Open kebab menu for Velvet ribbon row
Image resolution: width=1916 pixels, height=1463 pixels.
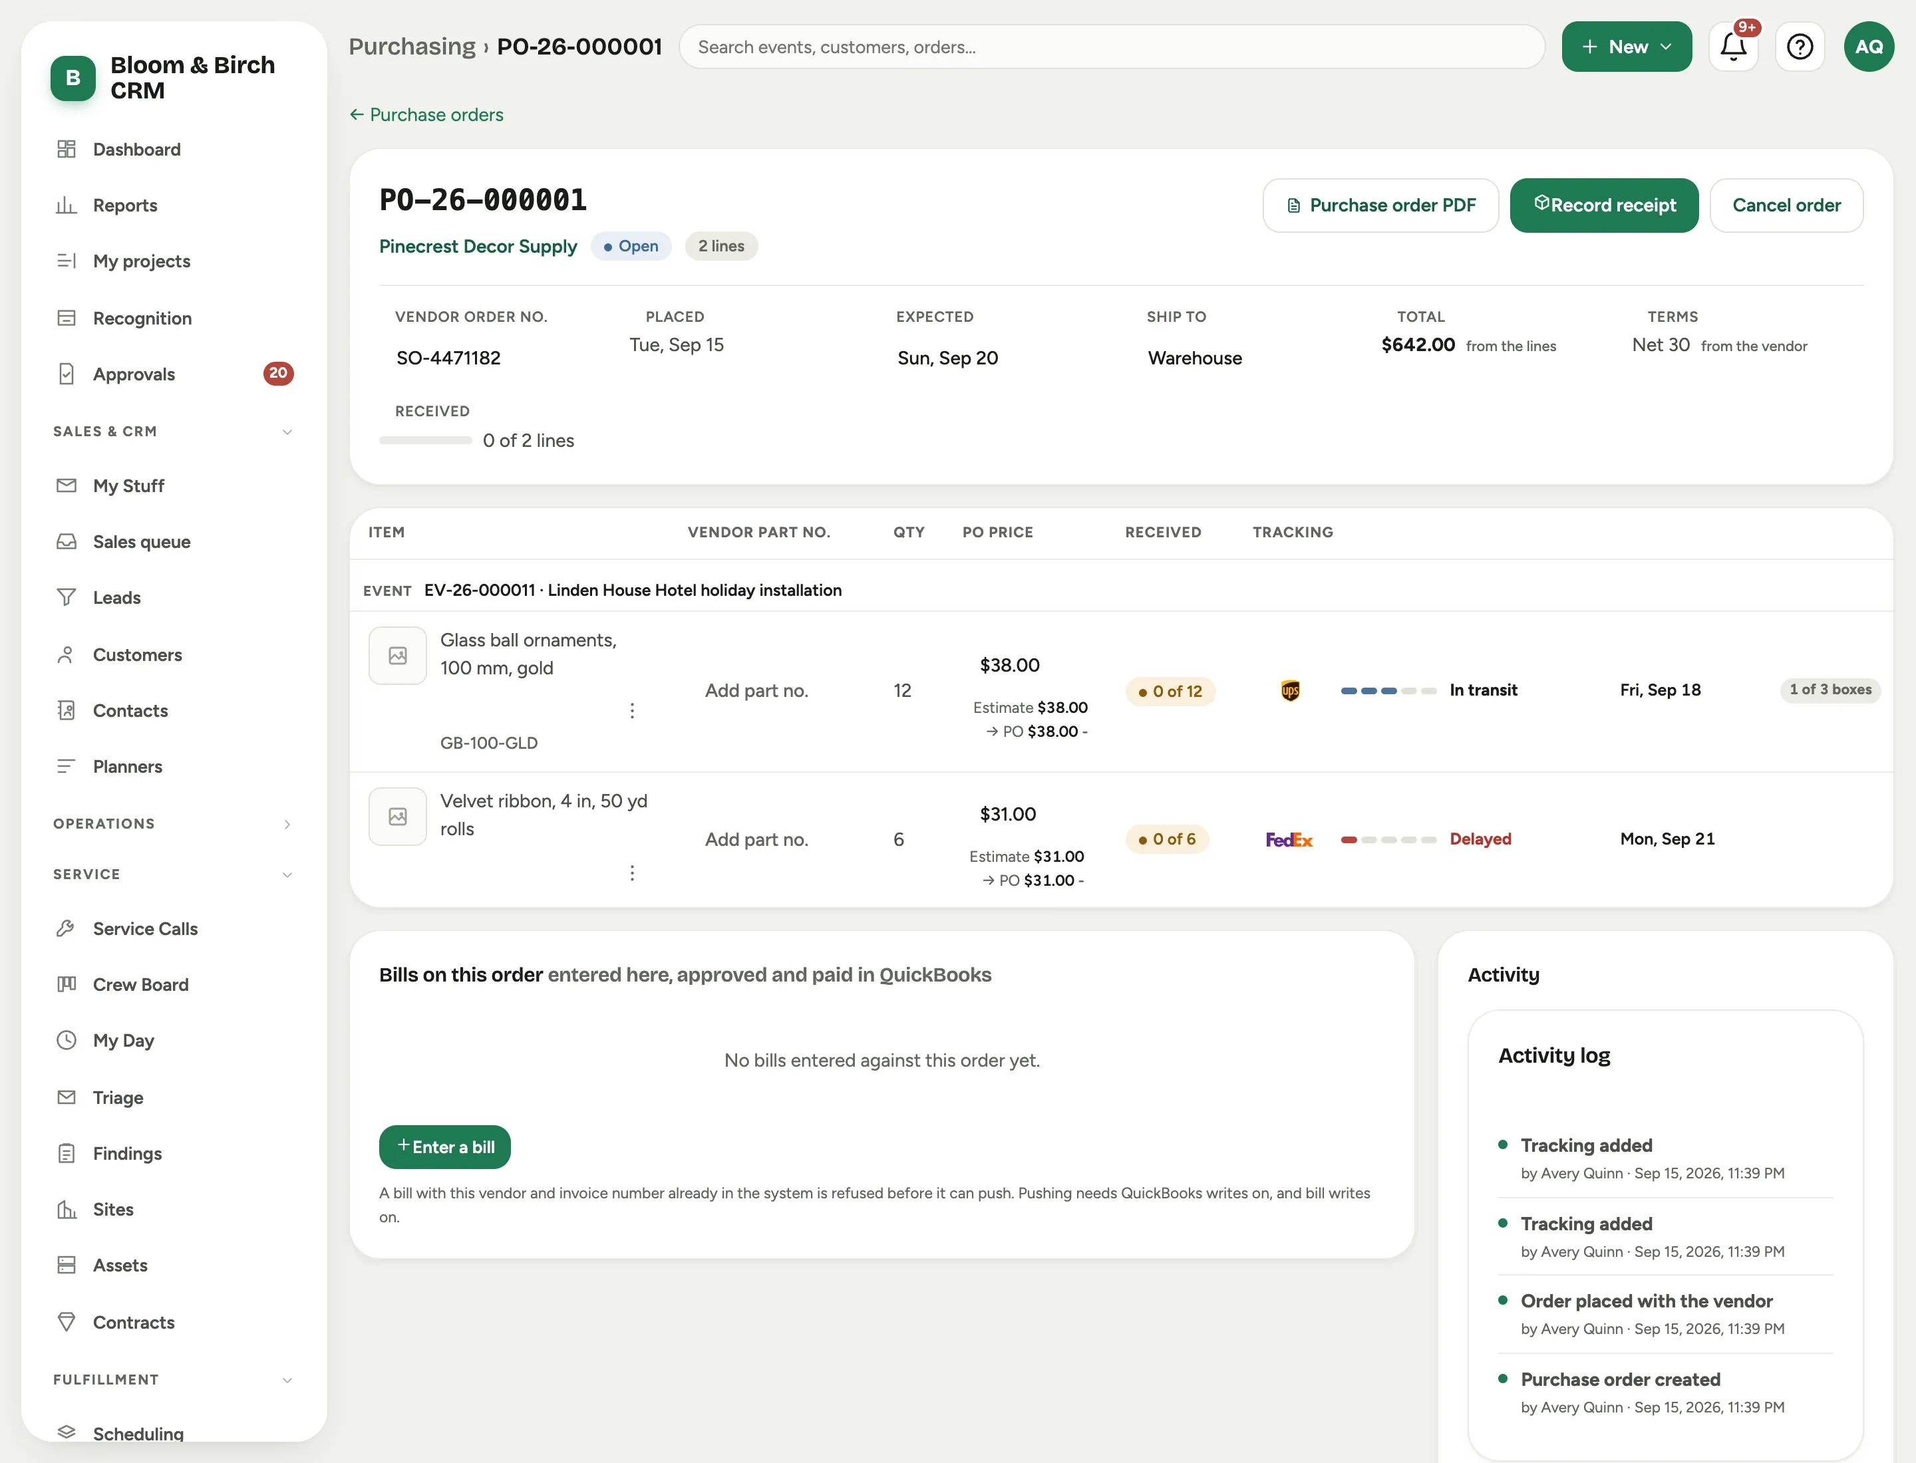632,872
